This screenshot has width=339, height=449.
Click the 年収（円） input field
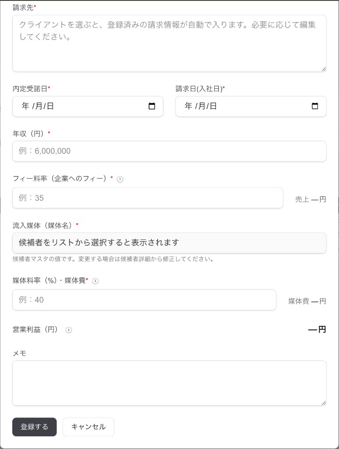tap(169, 151)
